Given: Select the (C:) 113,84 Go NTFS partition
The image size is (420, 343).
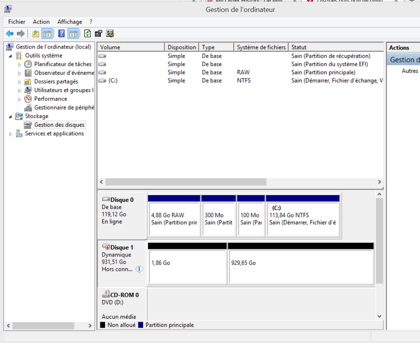Looking at the screenshot, I should pos(303,216).
